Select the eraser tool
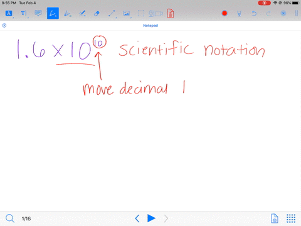Viewport: 301px width, 226px height. pyautogui.click(x=97, y=14)
